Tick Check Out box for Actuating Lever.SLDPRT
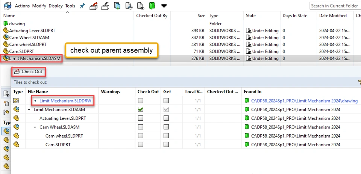The image size is (361, 174). point(140,118)
